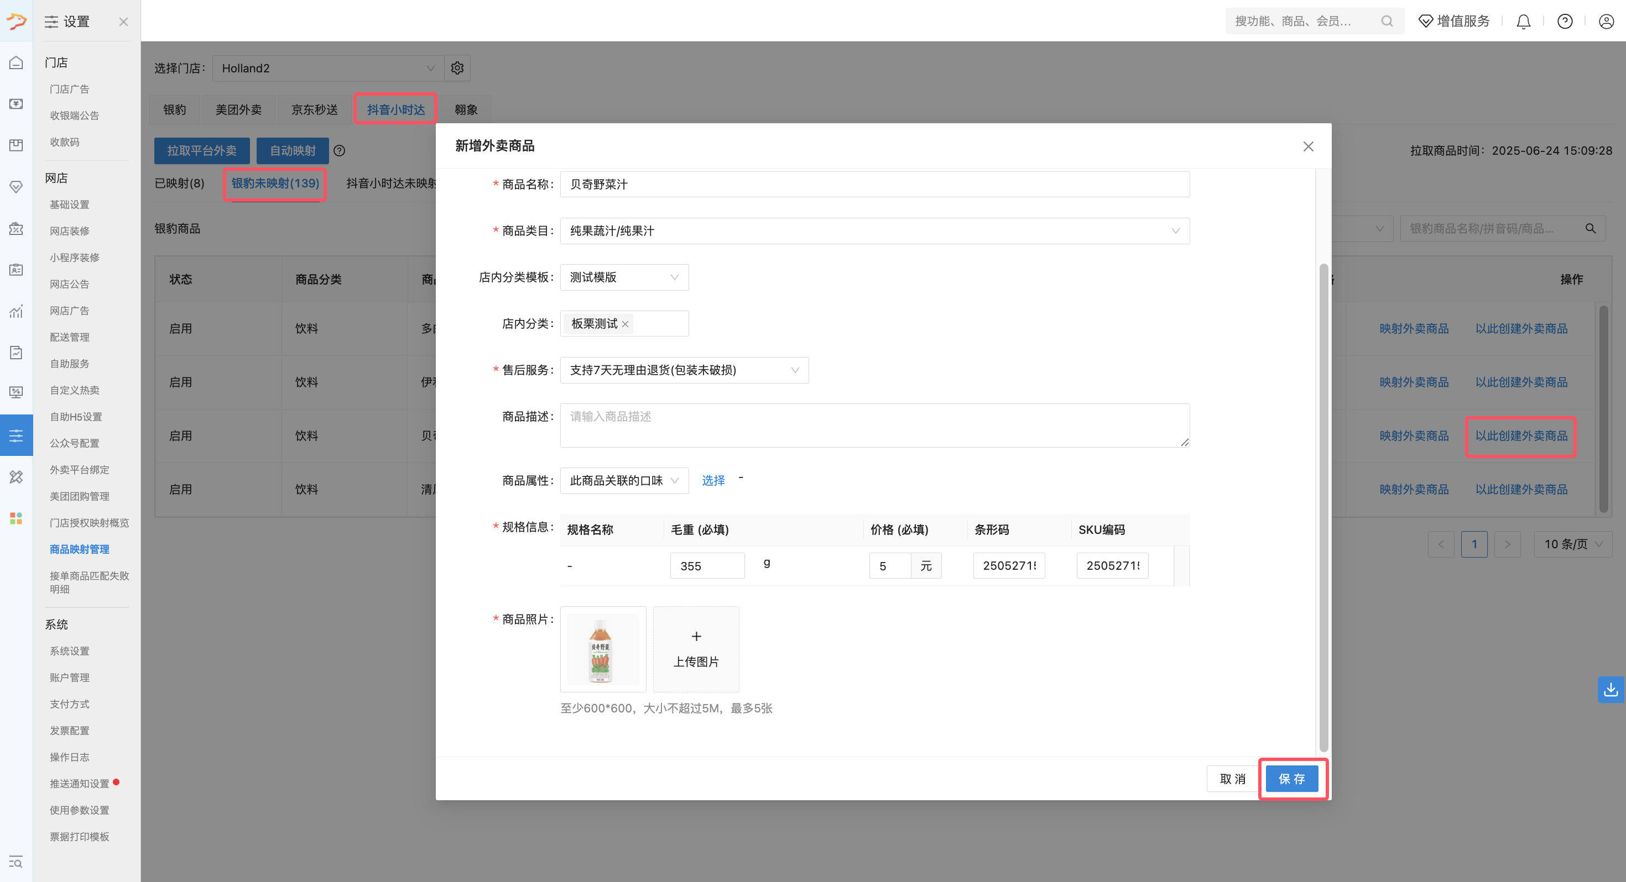Click the diamond member icon in left rail
Viewport: 1626px width, 882px height.
point(17,187)
